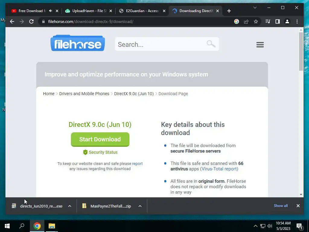Open the Security Status link
This screenshot has height=232, width=309.
103,152
